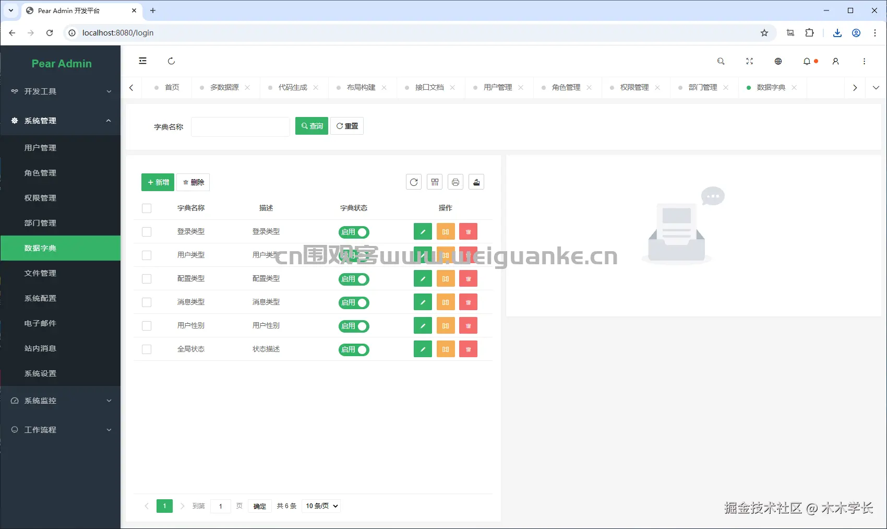Open the browser extensions puzzle icon
Viewport: 887px width, 529px height.
(x=809, y=33)
